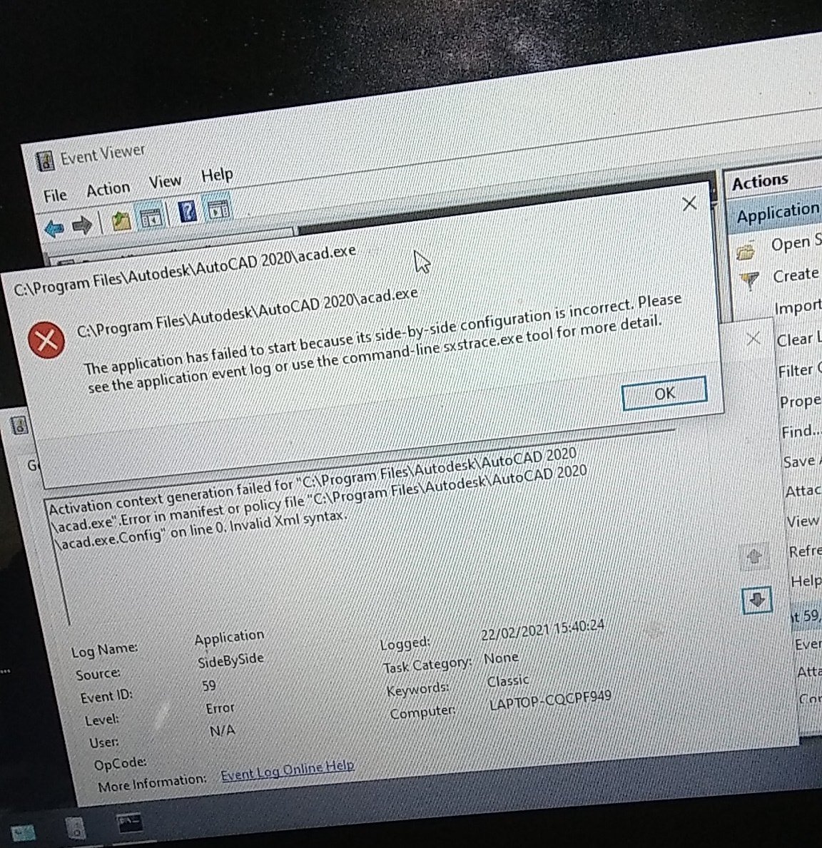Click the Open Saved Log folder icon
The width and height of the screenshot is (822, 848).
[x=746, y=250]
